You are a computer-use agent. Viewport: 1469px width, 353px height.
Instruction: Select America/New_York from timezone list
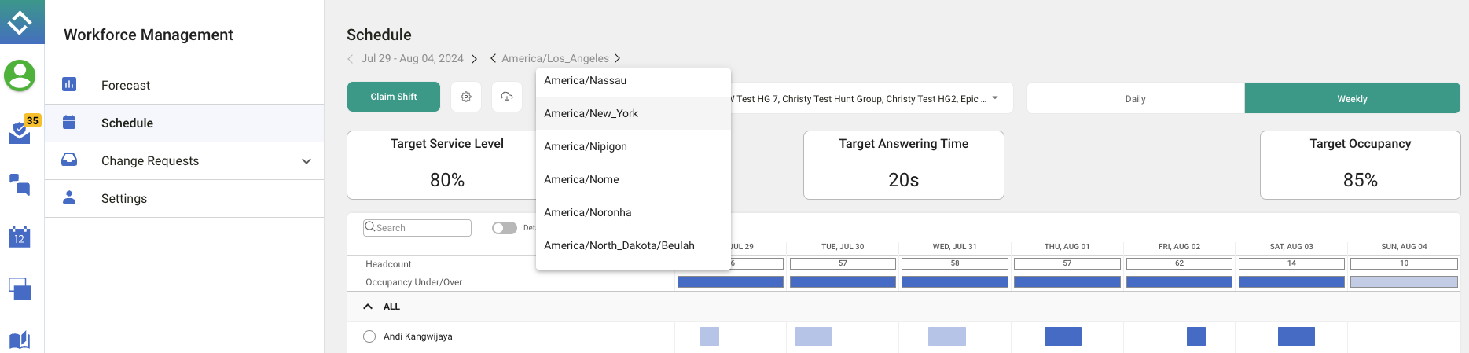[x=591, y=113]
